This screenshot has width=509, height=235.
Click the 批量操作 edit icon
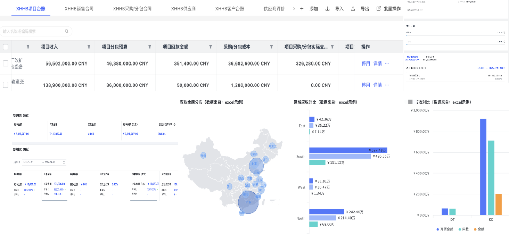coord(379,9)
